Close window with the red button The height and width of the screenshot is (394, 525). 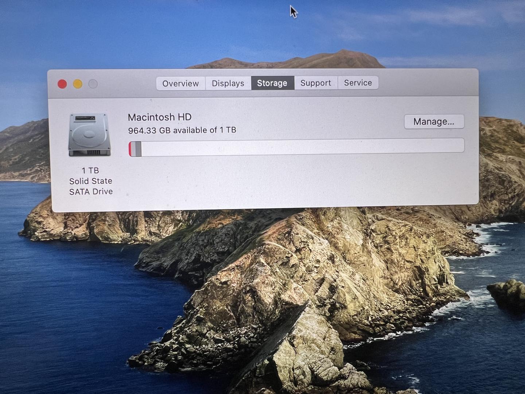[62, 84]
